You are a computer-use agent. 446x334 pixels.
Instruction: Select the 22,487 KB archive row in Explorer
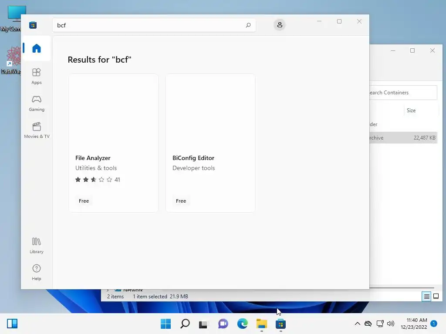(x=403, y=138)
